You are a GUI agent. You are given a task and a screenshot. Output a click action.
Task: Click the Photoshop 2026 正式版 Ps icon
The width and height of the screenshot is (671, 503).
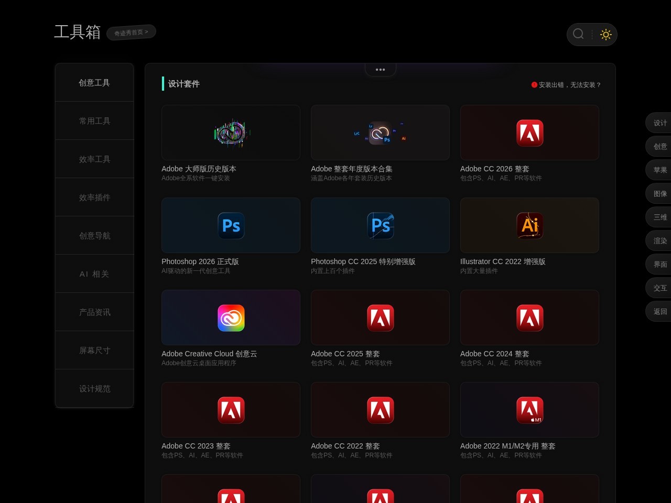click(x=231, y=226)
